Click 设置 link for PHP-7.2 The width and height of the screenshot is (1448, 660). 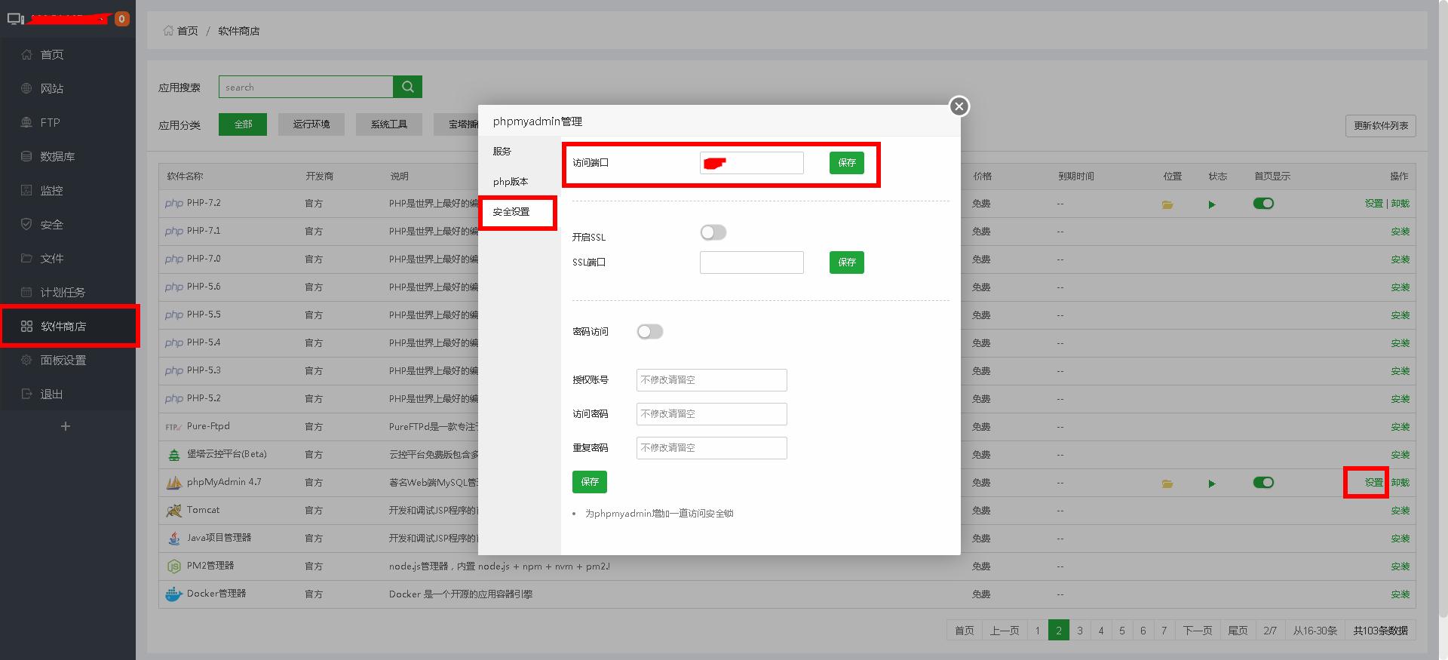click(1374, 204)
